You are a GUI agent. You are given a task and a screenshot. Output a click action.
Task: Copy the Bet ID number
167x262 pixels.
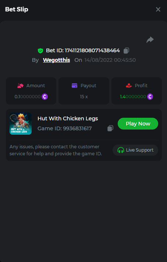pos(126,50)
